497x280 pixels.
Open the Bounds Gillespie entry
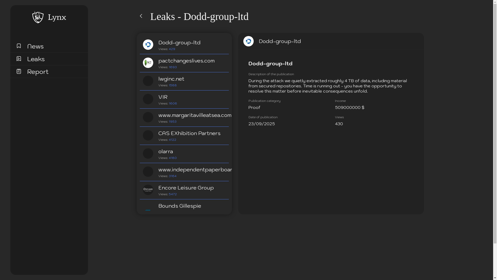tap(180, 206)
